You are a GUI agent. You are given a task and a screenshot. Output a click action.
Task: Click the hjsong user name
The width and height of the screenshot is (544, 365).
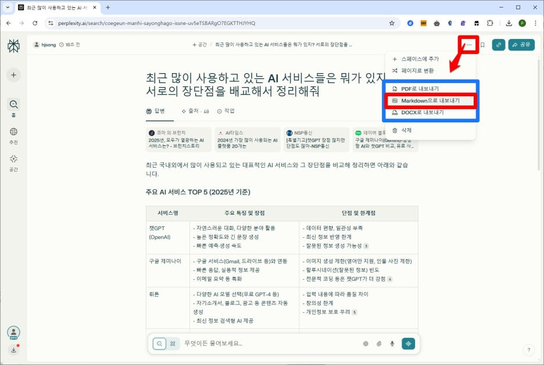49,45
